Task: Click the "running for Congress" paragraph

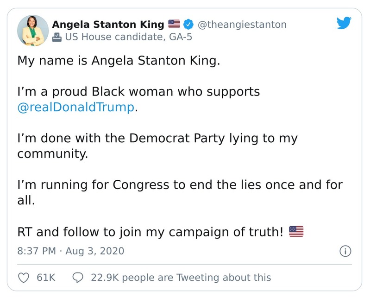Action: point(180,192)
